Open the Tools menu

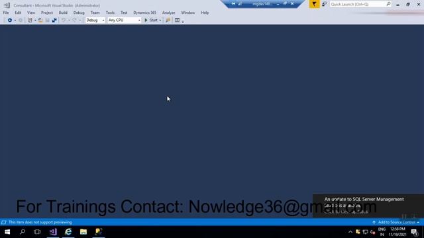pyautogui.click(x=110, y=13)
